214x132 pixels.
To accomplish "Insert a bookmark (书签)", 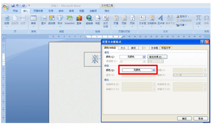I will [97, 20].
